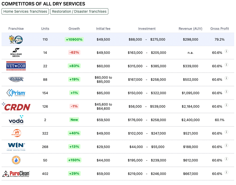Click the +10900% growth badge
This screenshot has height=185, width=236.
pos(74,40)
